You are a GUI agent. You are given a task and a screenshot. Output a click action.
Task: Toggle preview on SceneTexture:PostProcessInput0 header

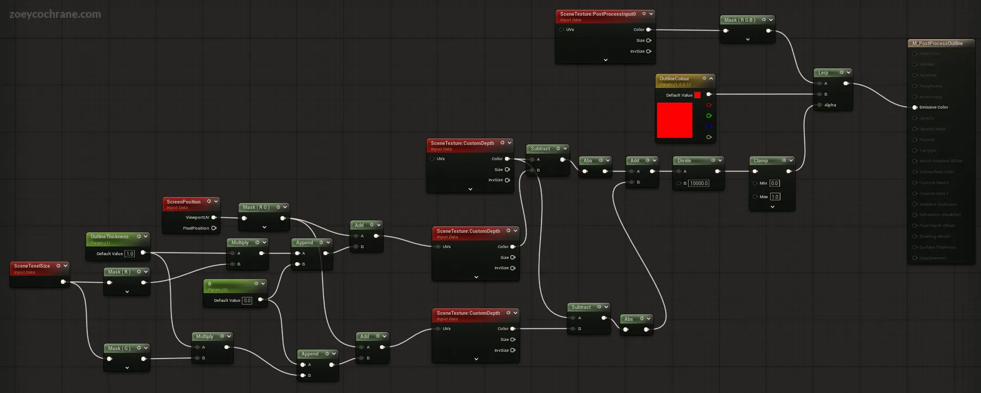644,14
